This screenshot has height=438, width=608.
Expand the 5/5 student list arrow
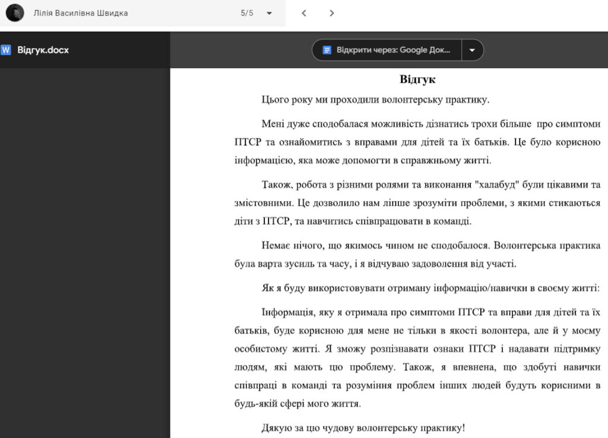(x=269, y=13)
